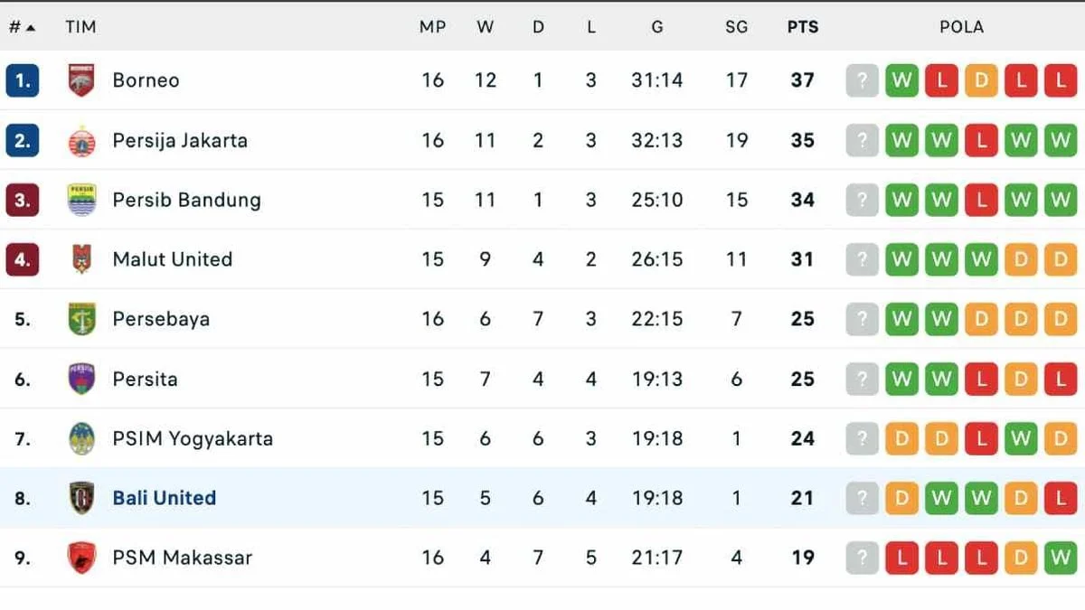Click the Persita club emblem
The width and height of the screenshot is (1085, 610).
(x=82, y=379)
